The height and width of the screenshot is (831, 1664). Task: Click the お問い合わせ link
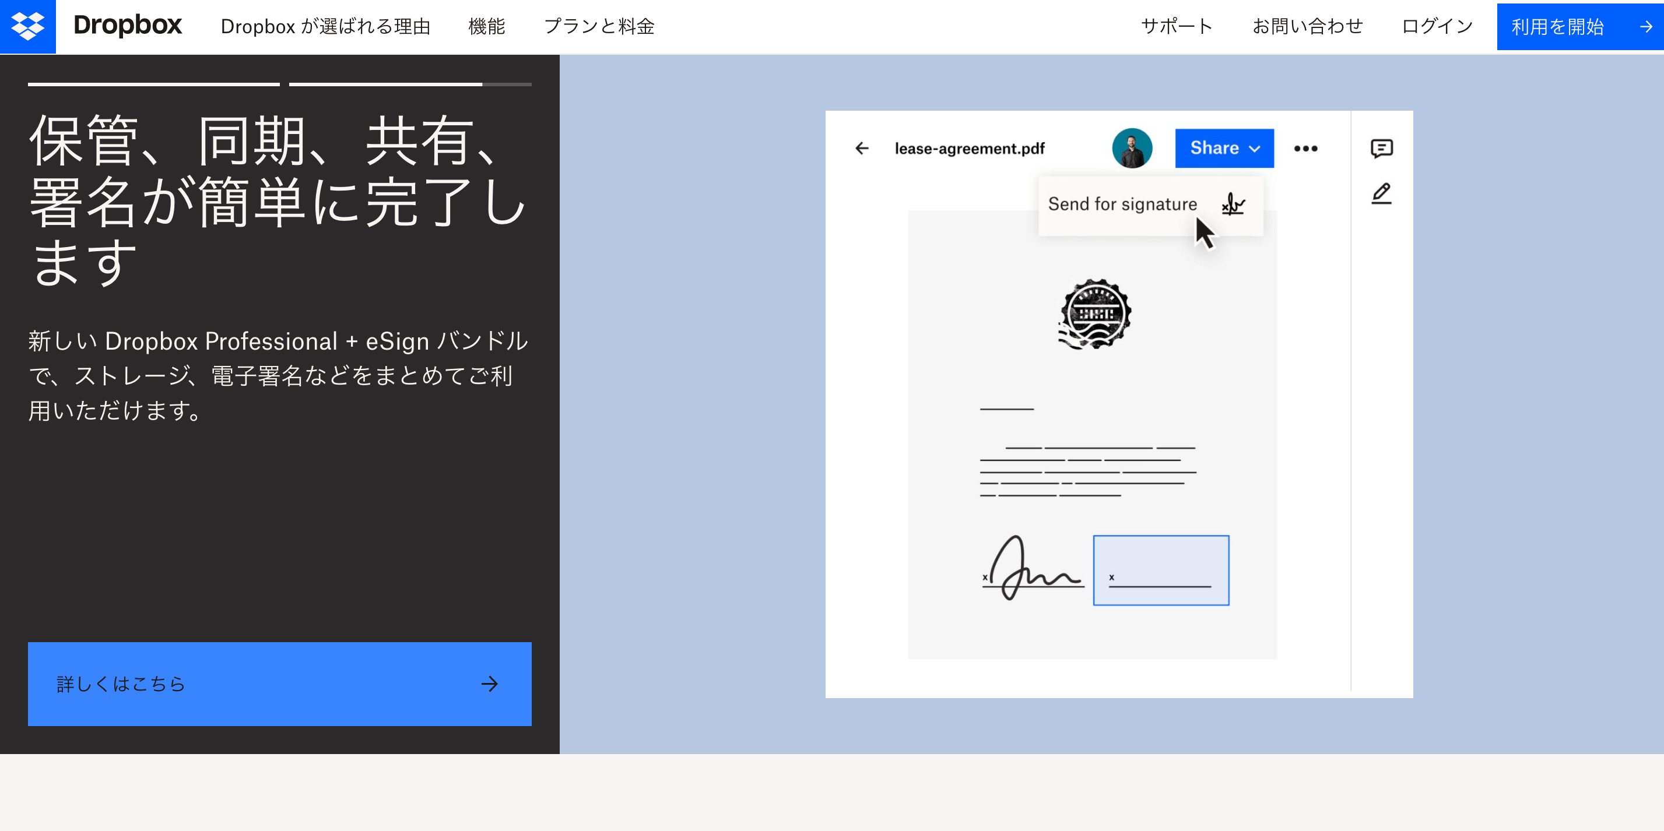click(x=1307, y=26)
